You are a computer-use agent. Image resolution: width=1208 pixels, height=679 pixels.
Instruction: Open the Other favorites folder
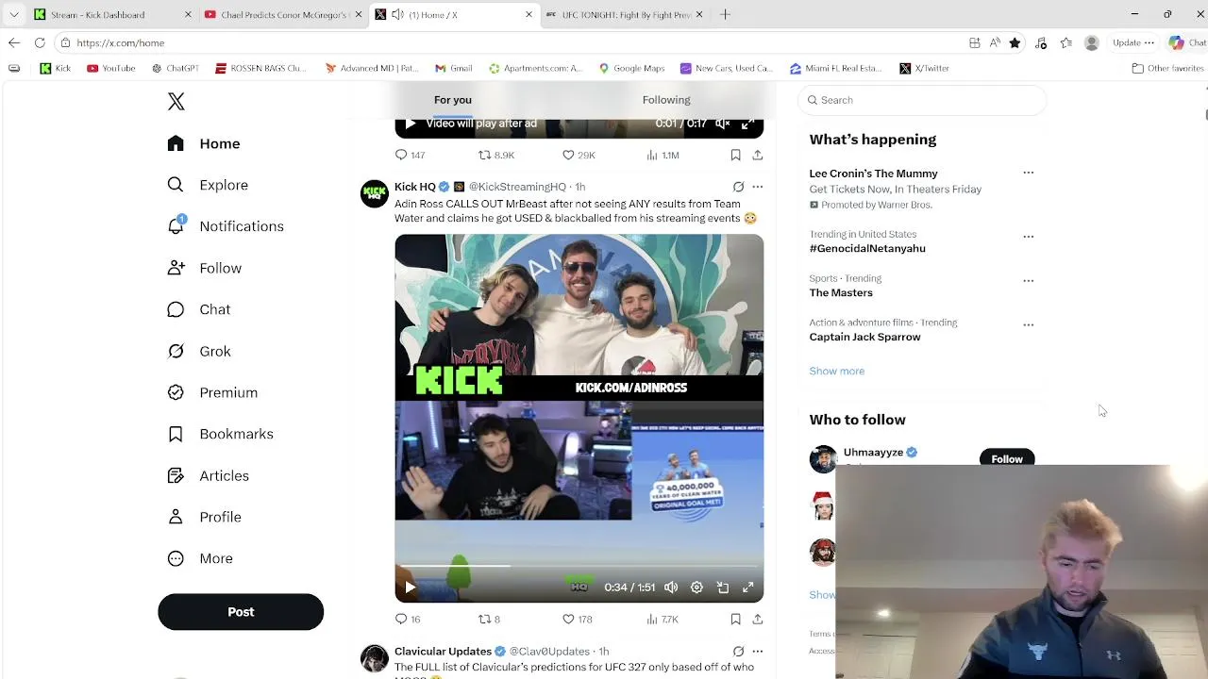(1167, 68)
